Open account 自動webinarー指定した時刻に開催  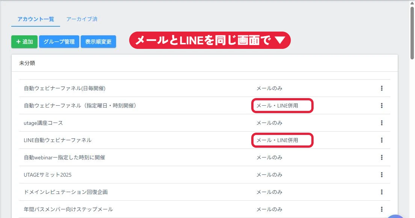64,157
